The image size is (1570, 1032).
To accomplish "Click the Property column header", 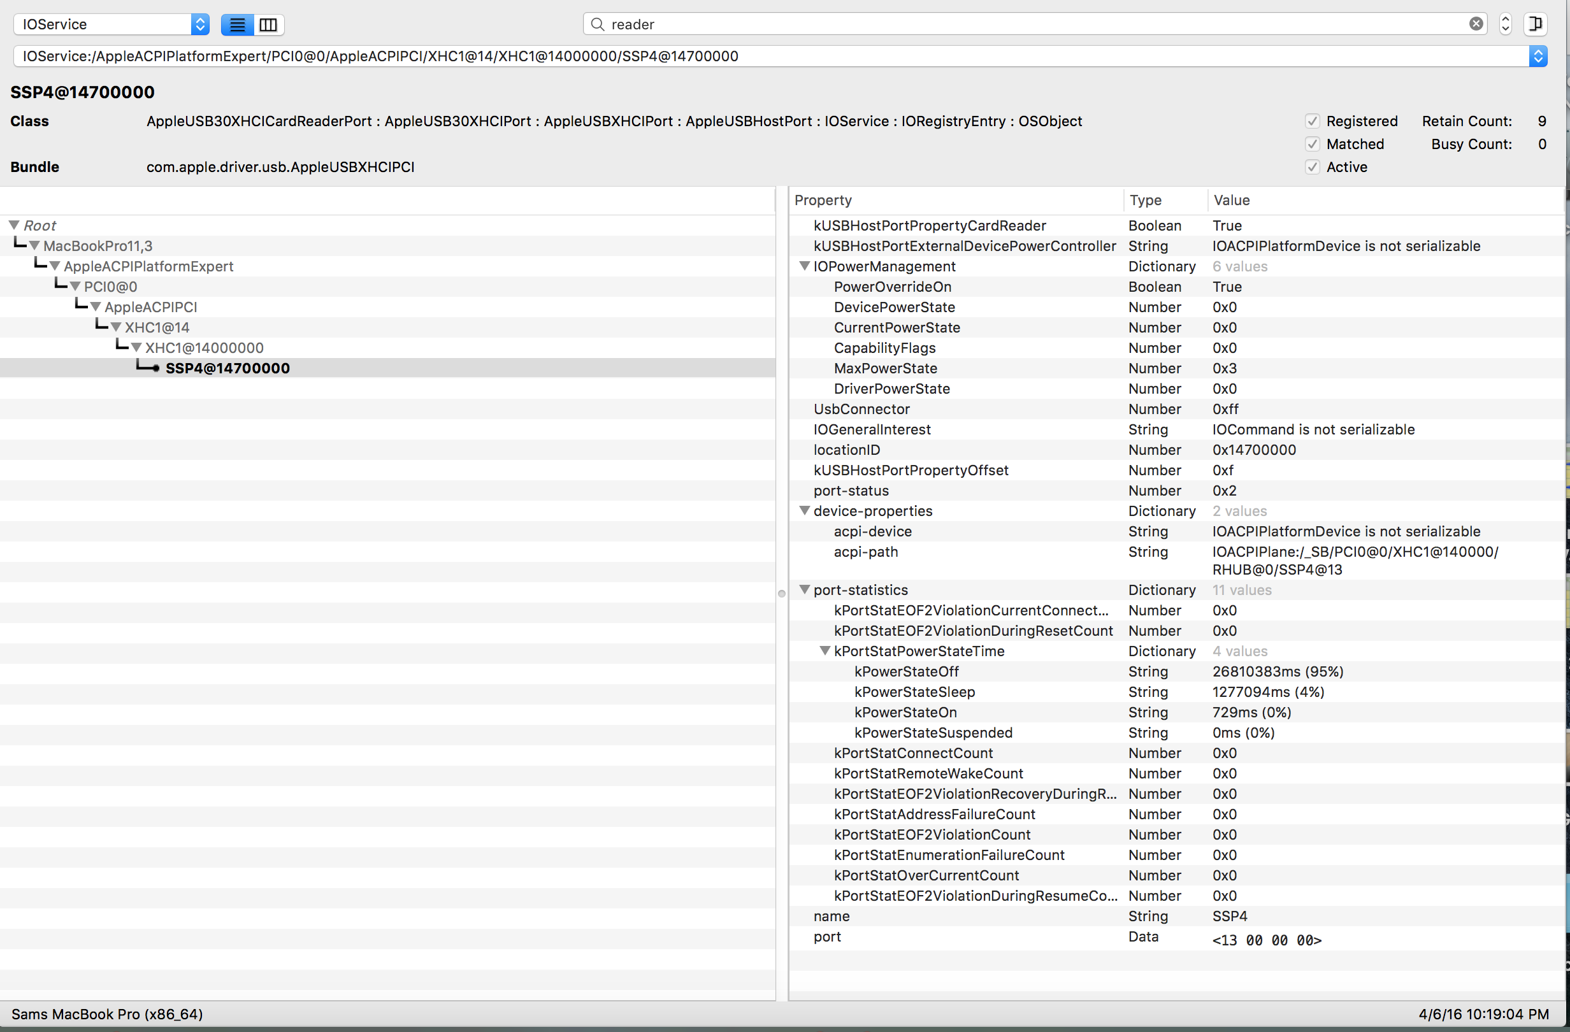I will [823, 201].
